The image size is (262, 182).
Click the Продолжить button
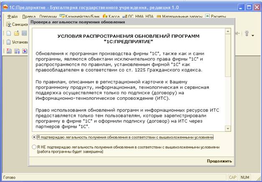point(219,161)
